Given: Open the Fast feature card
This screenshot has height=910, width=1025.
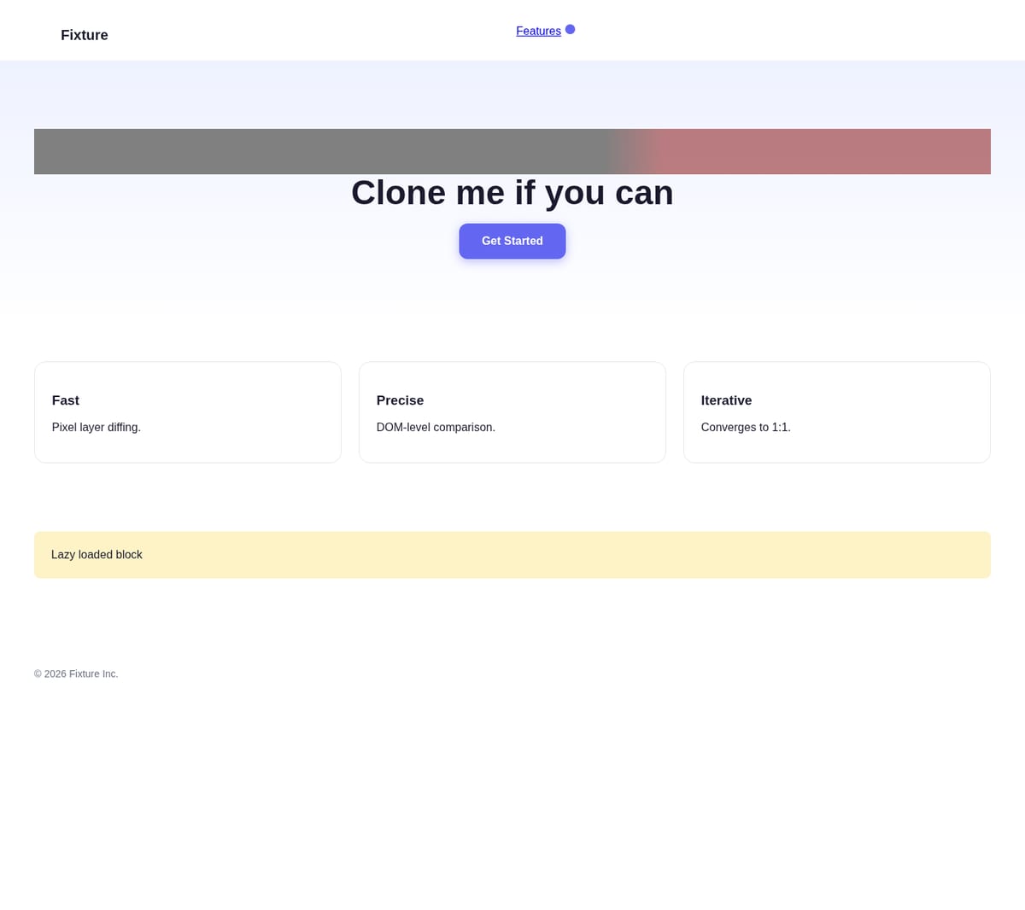Looking at the screenshot, I should 188,412.
